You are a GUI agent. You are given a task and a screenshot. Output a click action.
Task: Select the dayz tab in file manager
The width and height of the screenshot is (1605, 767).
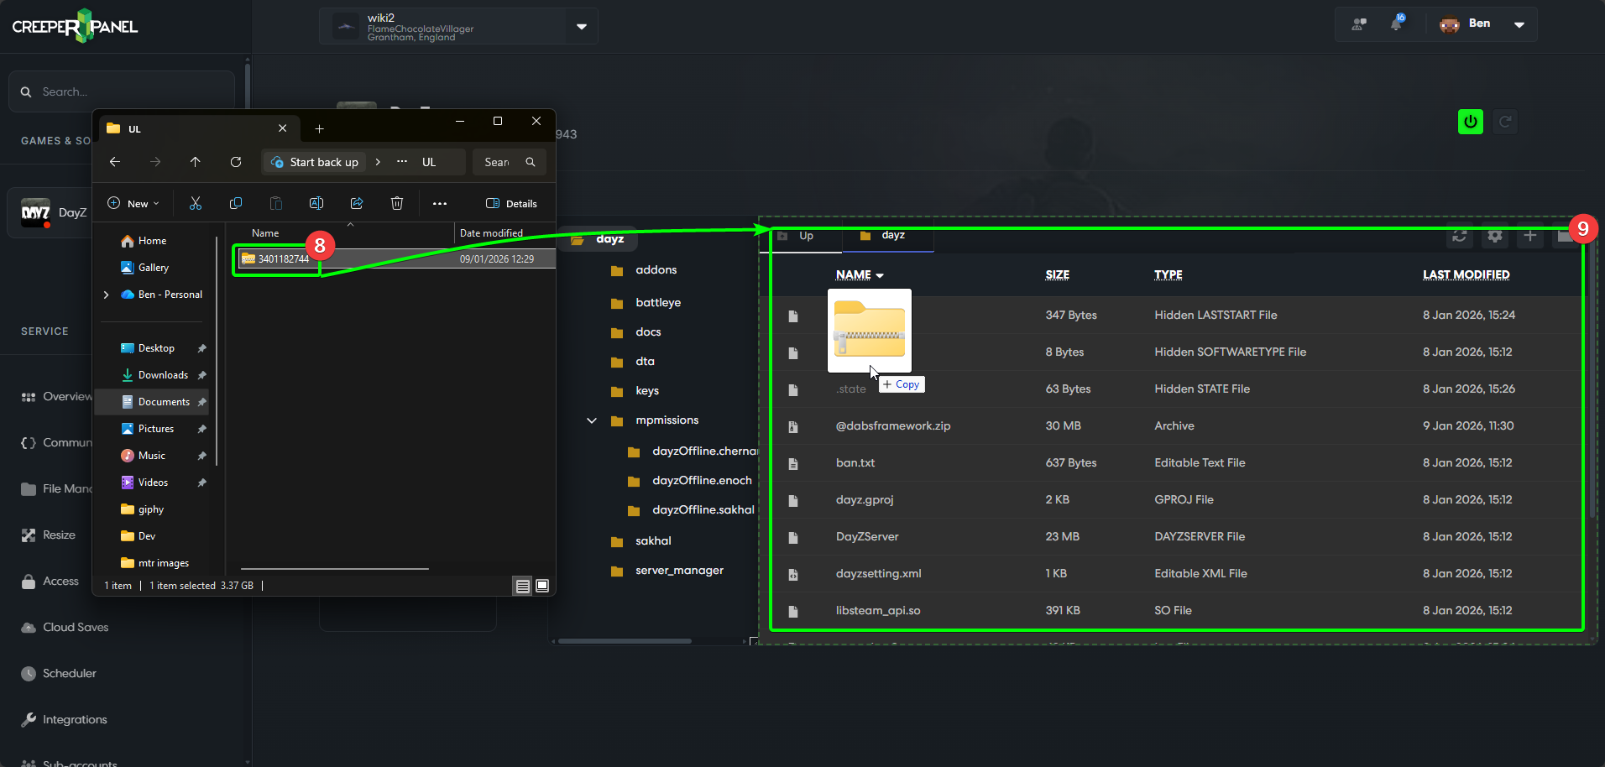tap(891, 236)
